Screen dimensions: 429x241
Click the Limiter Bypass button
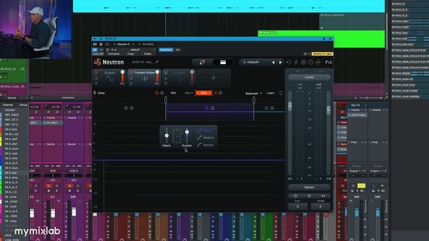[x=309, y=187]
